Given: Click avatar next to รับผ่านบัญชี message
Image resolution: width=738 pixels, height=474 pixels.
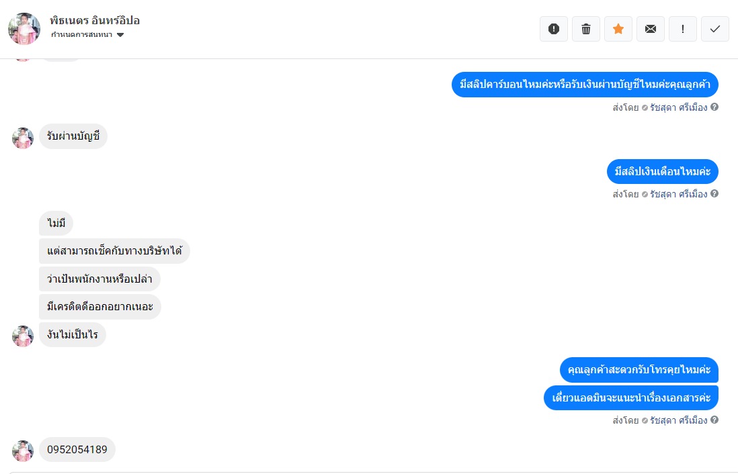Looking at the screenshot, I should tap(23, 138).
